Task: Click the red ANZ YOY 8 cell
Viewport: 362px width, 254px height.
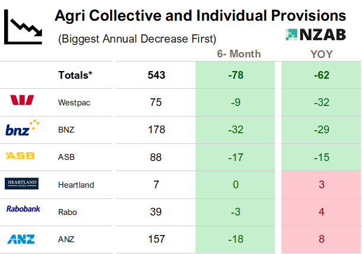Action: click(x=321, y=239)
